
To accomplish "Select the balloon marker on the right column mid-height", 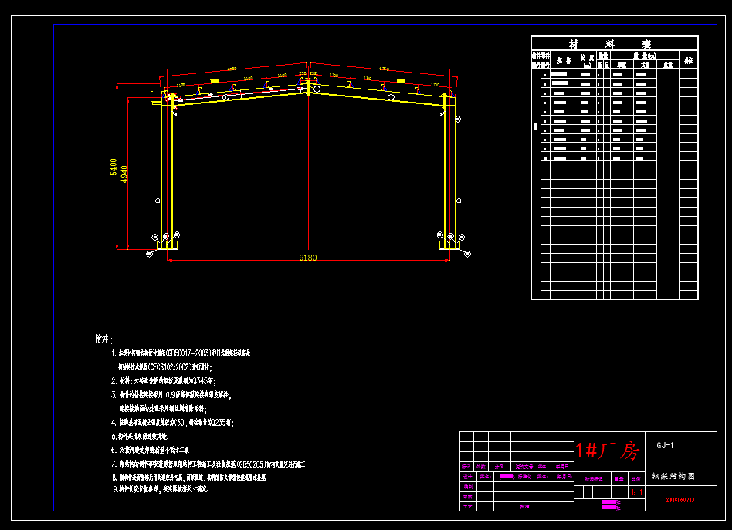I will coord(459,201).
